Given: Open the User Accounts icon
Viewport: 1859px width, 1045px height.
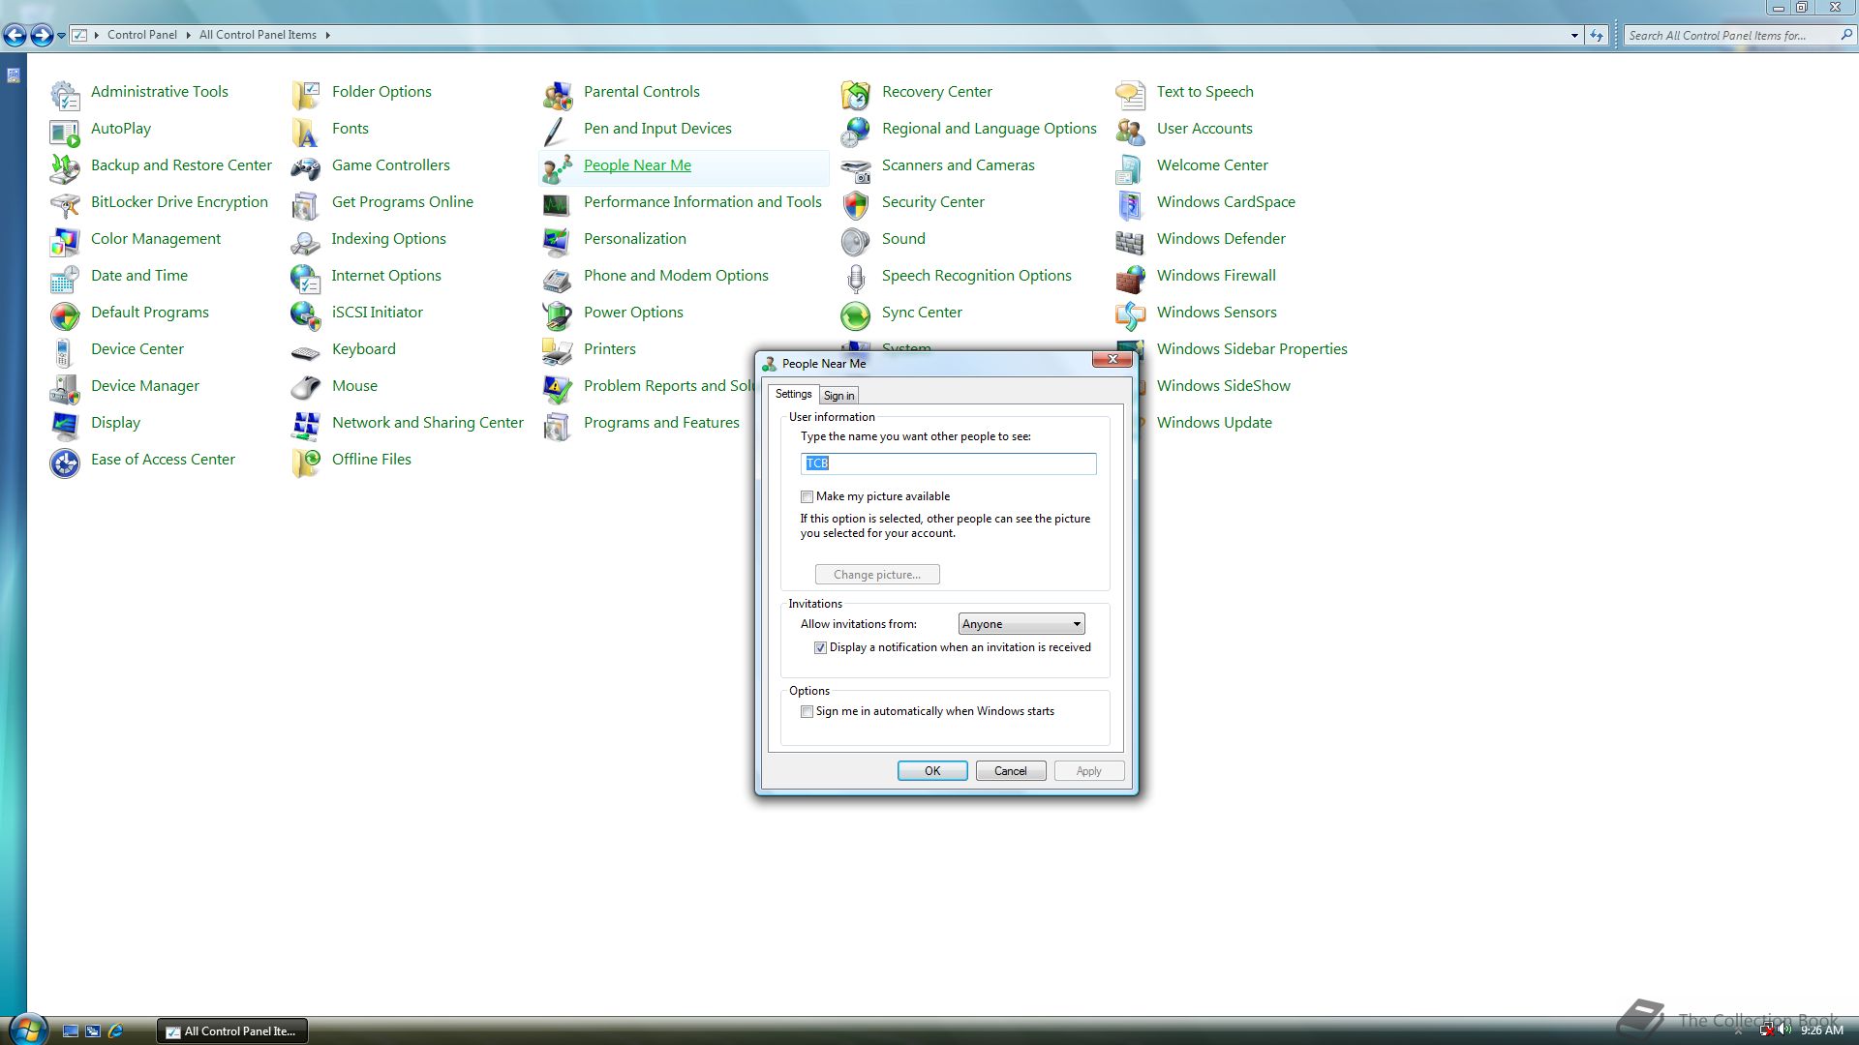Looking at the screenshot, I should [1131, 131].
